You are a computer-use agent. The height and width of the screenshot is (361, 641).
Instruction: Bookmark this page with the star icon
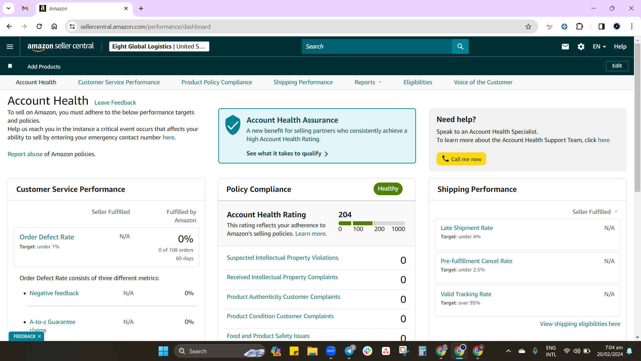pyautogui.click(x=528, y=26)
